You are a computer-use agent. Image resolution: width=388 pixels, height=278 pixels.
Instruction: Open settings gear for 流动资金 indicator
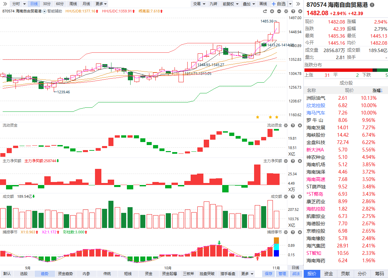[x=286, y=125]
